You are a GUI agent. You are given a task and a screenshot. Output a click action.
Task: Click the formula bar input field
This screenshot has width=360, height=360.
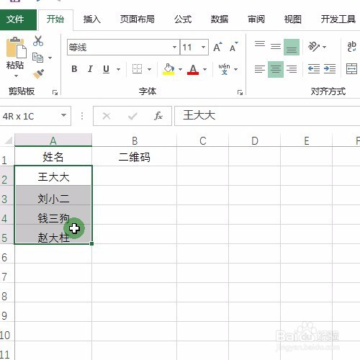[x=267, y=116]
